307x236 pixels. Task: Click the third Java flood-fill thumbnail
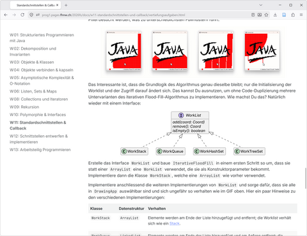click(x=216, y=51)
